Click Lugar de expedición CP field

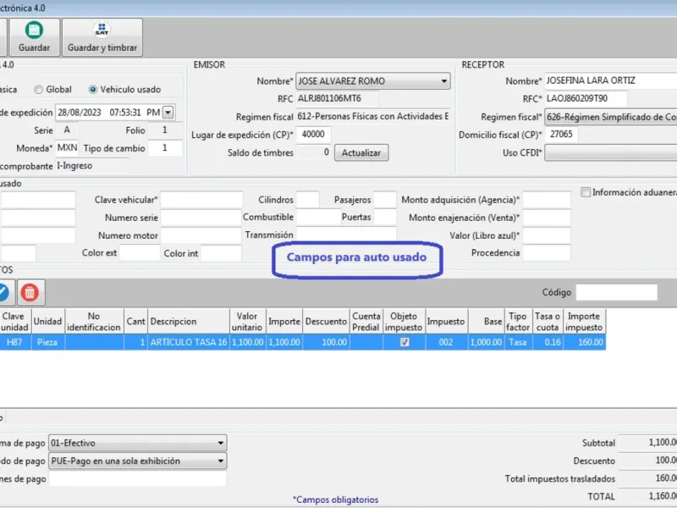(313, 135)
